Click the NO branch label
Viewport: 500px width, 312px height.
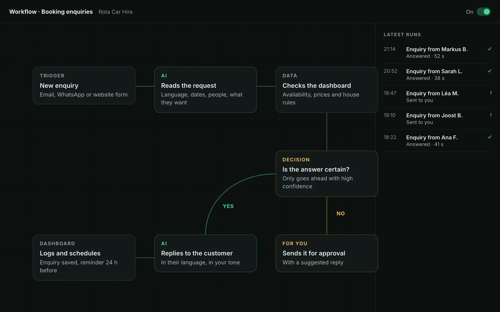[x=341, y=213]
